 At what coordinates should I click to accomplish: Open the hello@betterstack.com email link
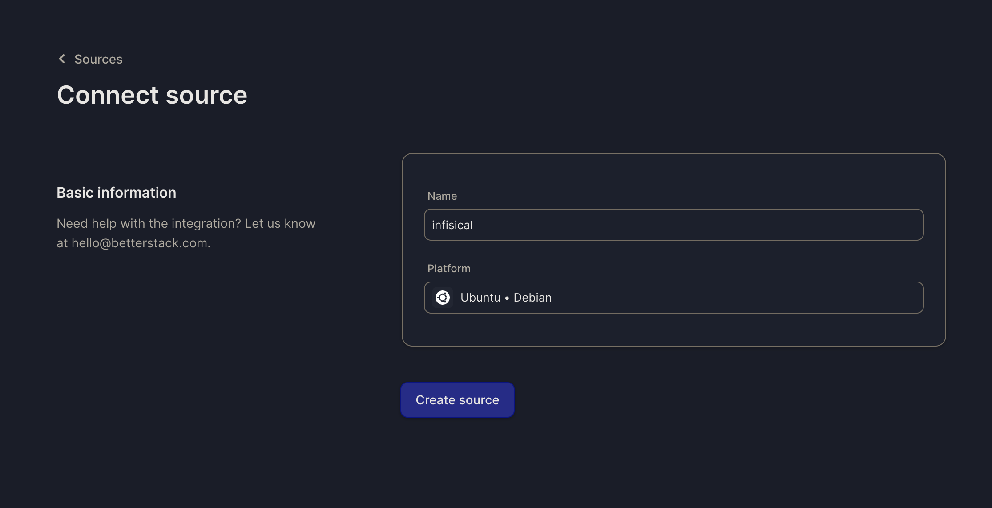click(x=139, y=243)
